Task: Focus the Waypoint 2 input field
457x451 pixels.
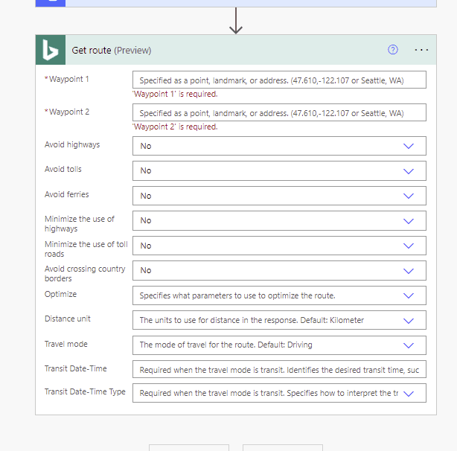Action: [279, 112]
